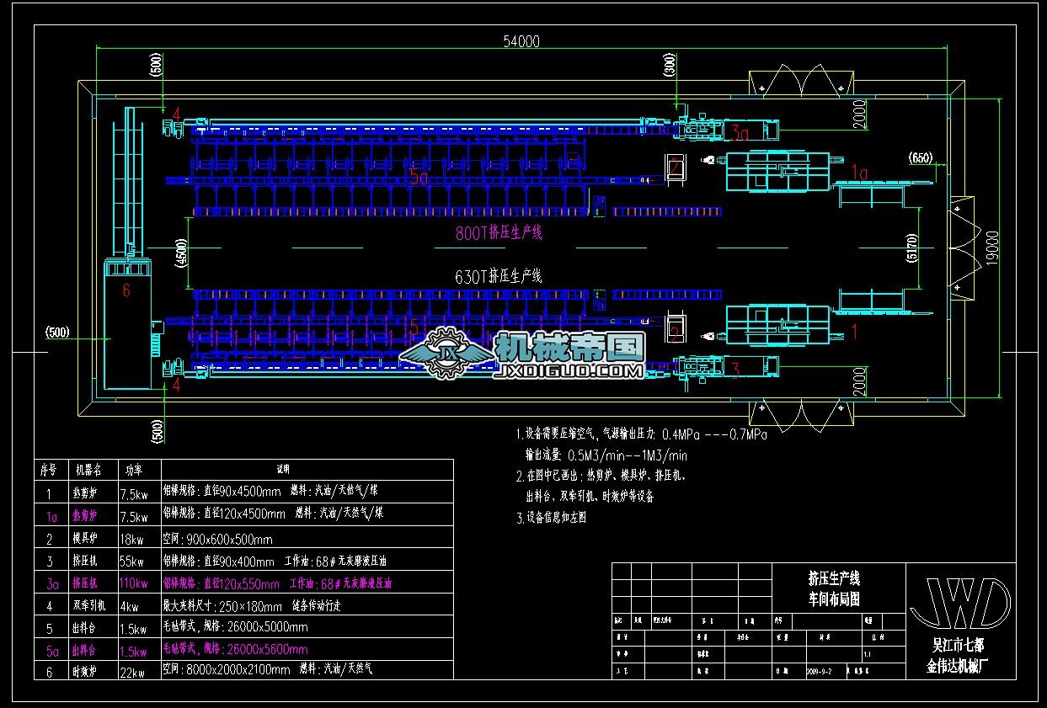Click the red equipment tag 1a
This screenshot has height=708, width=1047.
tap(859, 173)
